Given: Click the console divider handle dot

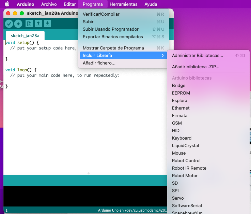Looking at the screenshot, I should coord(89,173).
